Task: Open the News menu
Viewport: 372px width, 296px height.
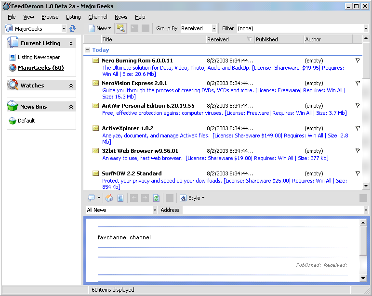Action: click(x=121, y=17)
